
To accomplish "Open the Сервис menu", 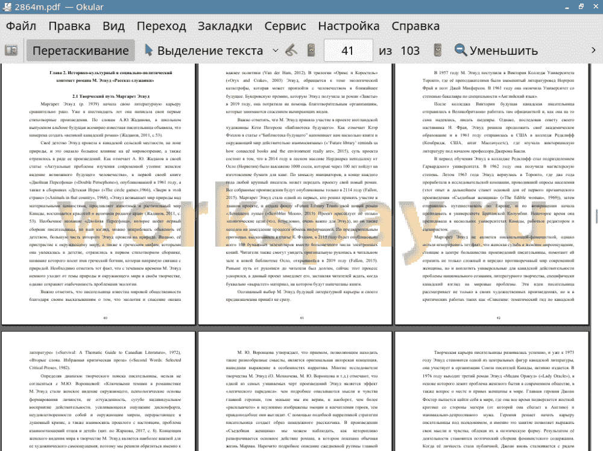I will pyautogui.click(x=285, y=26).
